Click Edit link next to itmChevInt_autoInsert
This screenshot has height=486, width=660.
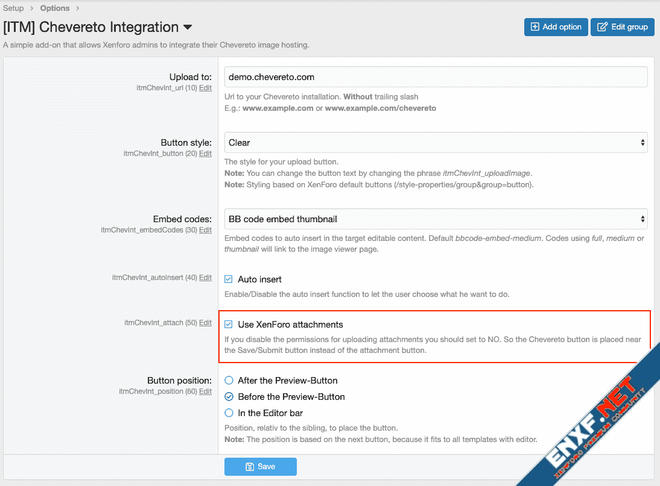(205, 278)
